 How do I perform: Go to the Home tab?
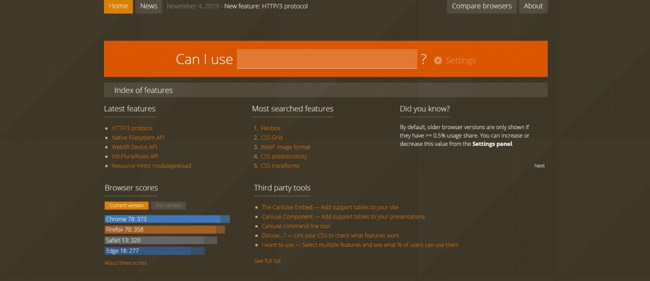click(118, 6)
